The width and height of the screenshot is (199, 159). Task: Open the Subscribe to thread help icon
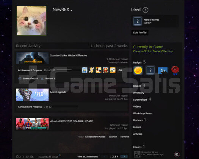(x=60, y=155)
